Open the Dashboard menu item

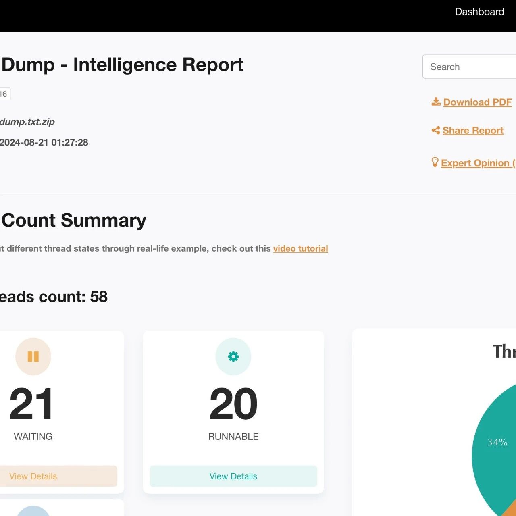(479, 12)
